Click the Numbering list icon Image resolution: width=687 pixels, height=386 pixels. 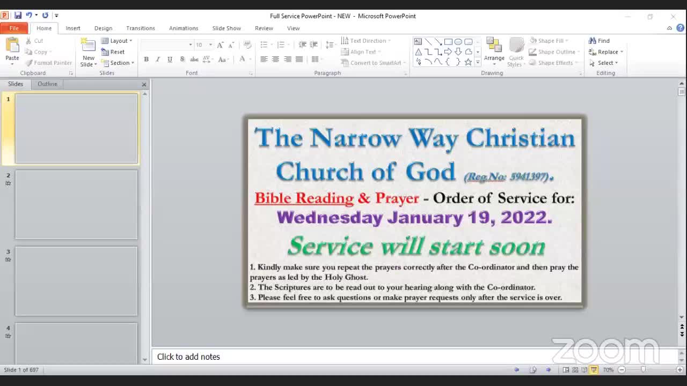point(280,45)
